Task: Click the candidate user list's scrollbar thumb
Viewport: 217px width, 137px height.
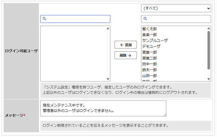Action: tap(209, 50)
